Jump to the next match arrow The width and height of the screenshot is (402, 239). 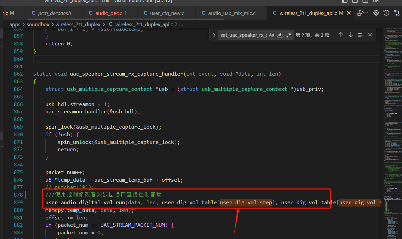point(351,35)
